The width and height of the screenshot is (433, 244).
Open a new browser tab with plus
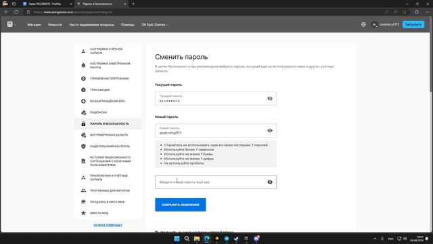coord(133,4)
